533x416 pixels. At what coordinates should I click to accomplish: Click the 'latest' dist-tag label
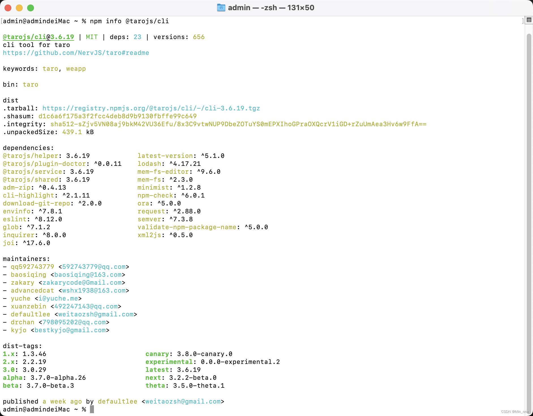coord(157,370)
